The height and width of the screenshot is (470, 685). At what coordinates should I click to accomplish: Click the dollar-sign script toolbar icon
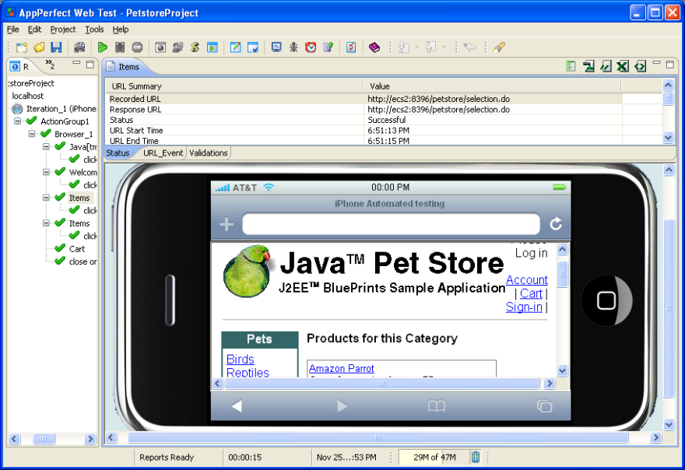pos(195,47)
